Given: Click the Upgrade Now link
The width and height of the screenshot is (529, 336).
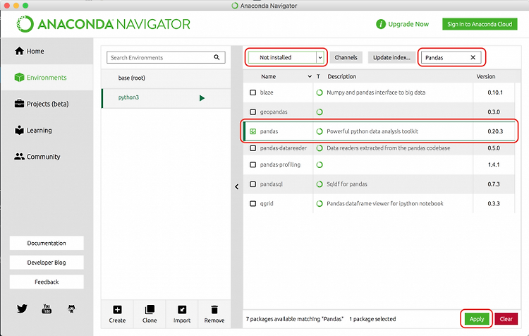Looking at the screenshot, I should [403, 24].
